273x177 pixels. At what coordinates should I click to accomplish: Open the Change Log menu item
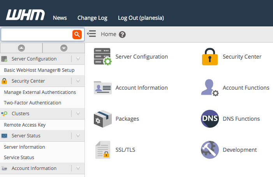tap(92, 18)
